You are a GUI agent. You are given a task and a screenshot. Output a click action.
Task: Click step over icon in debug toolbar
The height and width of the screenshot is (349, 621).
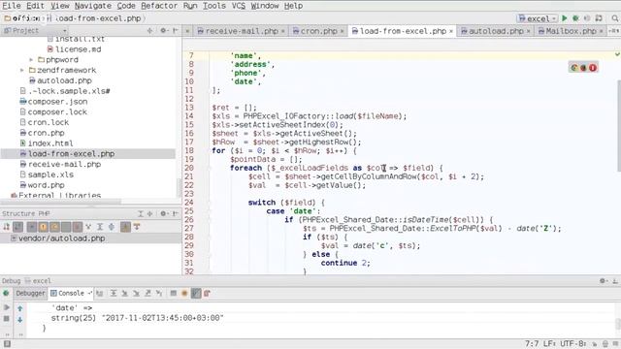pyautogui.click(x=114, y=293)
